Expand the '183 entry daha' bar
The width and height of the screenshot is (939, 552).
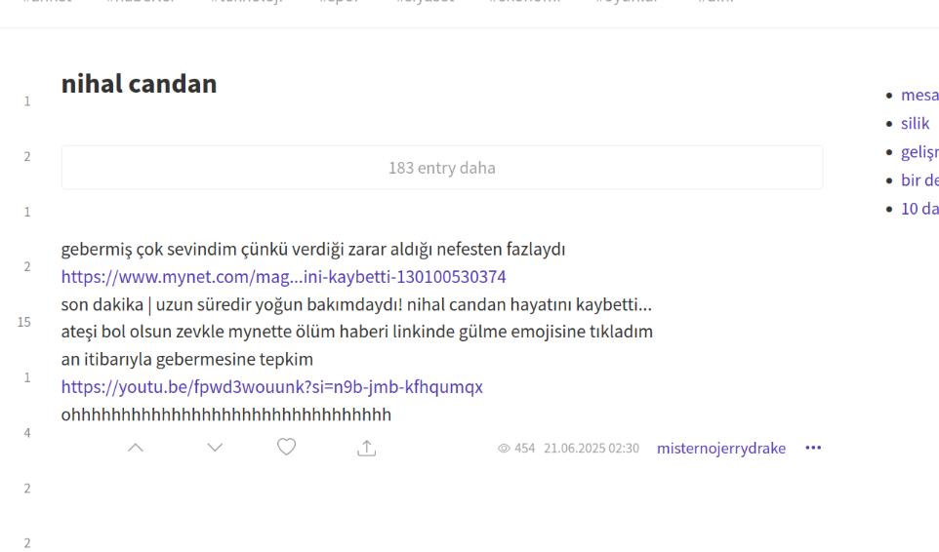point(441,168)
